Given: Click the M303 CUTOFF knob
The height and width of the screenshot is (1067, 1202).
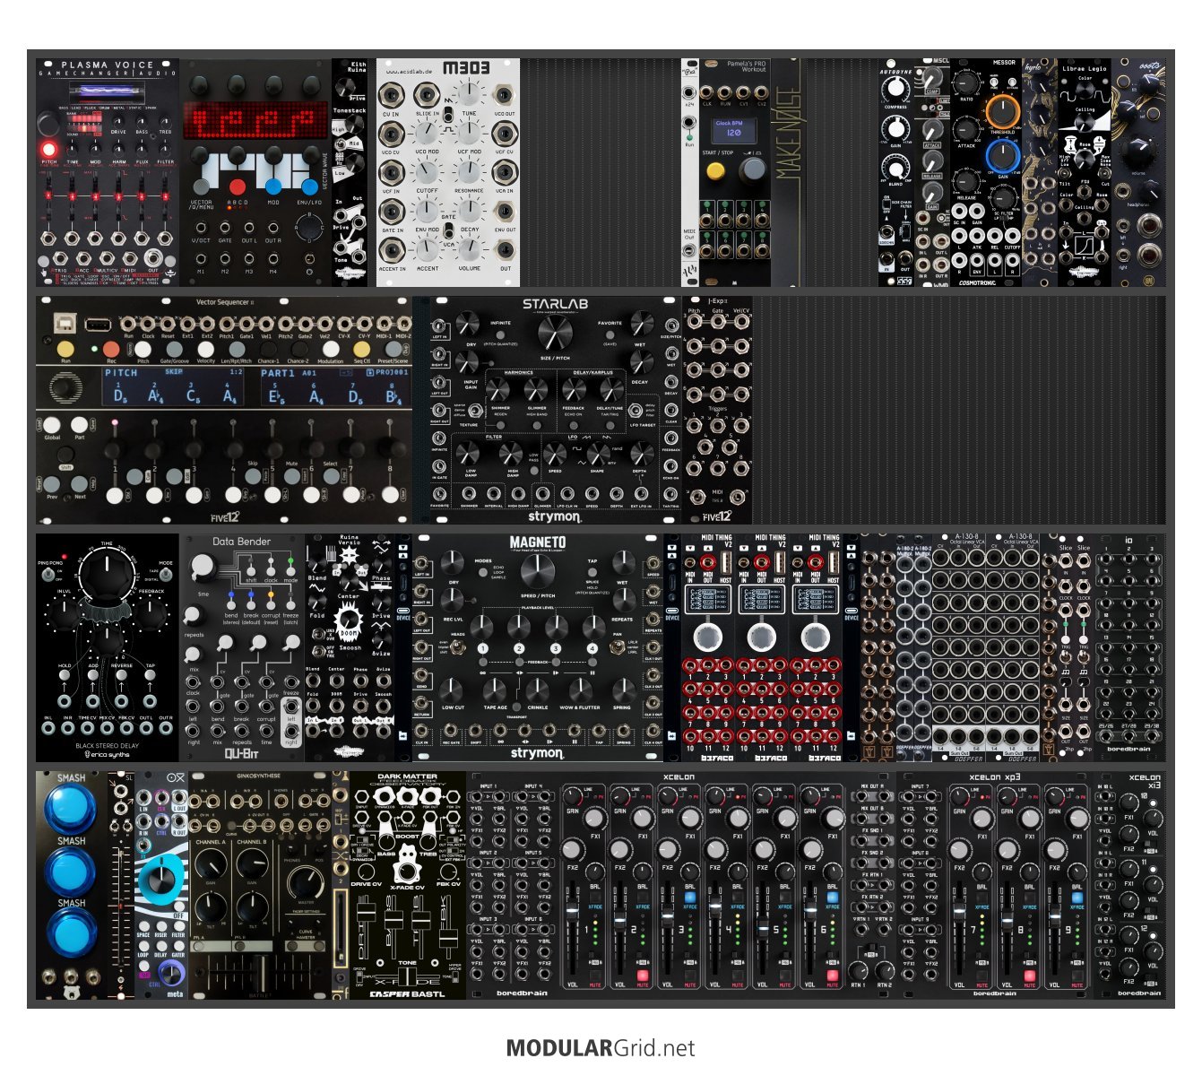Looking at the screenshot, I should point(428,173).
